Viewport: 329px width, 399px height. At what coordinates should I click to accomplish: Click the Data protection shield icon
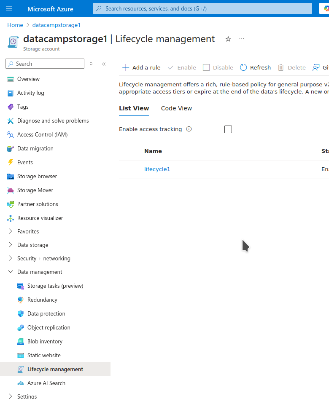(21, 314)
